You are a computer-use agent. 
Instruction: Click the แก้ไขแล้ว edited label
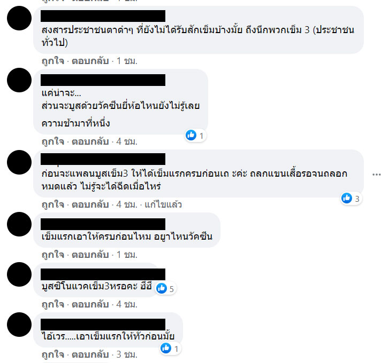click(163, 204)
